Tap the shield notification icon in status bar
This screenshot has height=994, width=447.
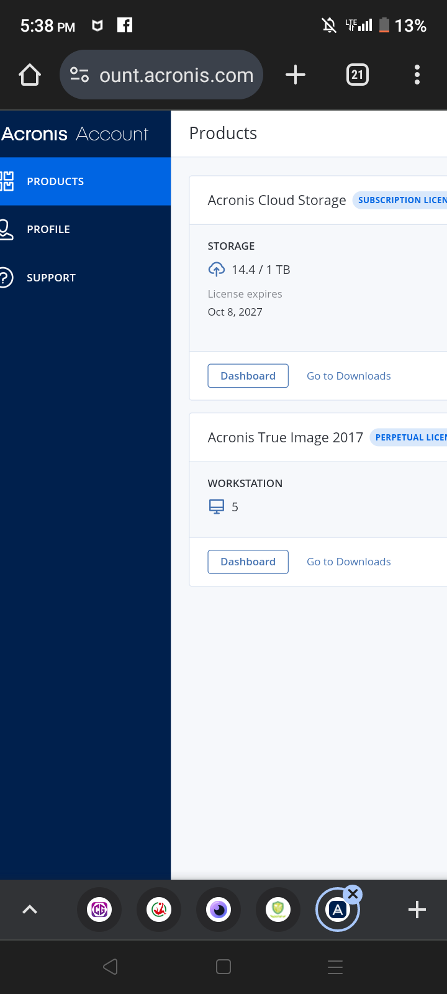(97, 25)
